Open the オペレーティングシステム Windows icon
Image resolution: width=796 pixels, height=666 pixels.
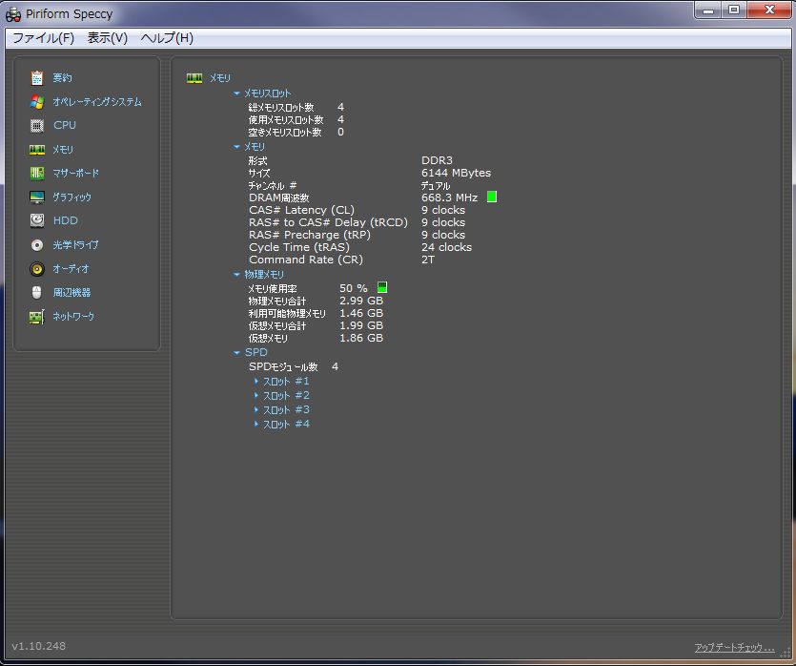click(x=37, y=101)
